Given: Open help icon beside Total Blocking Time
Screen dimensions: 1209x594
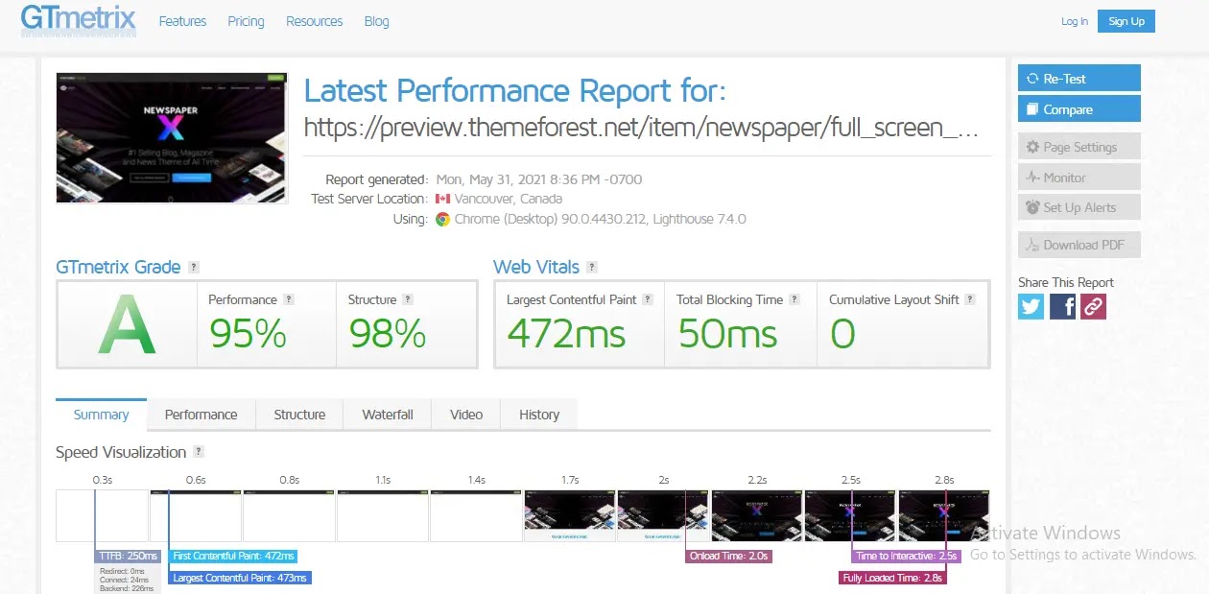Looking at the screenshot, I should pos(794,299).
